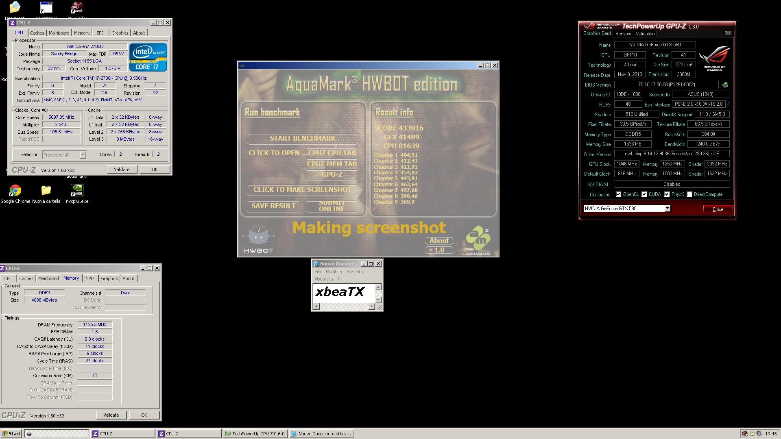Open Visualizza menu in Notepad

click(x=323, y=279)
